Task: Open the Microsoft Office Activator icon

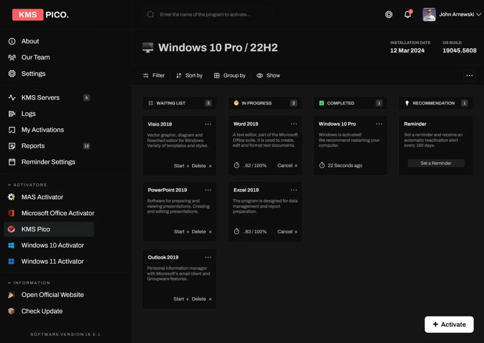Action: [x=12, y=213]
